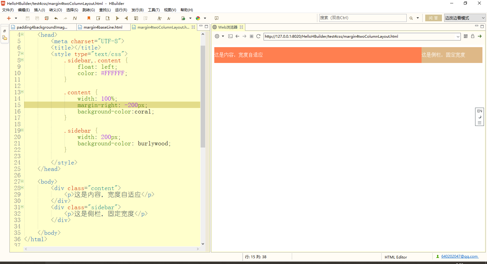487x264 pixels.
Task: Open the 跳转(G) menu
Action: 89,10
